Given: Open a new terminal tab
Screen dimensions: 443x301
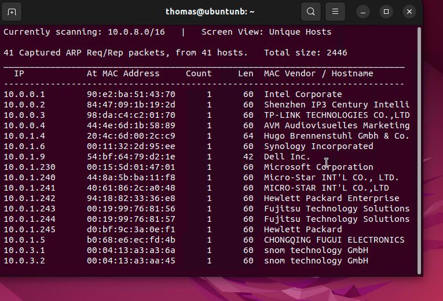Looking at the screenshot, I should [x=12, y=12].
